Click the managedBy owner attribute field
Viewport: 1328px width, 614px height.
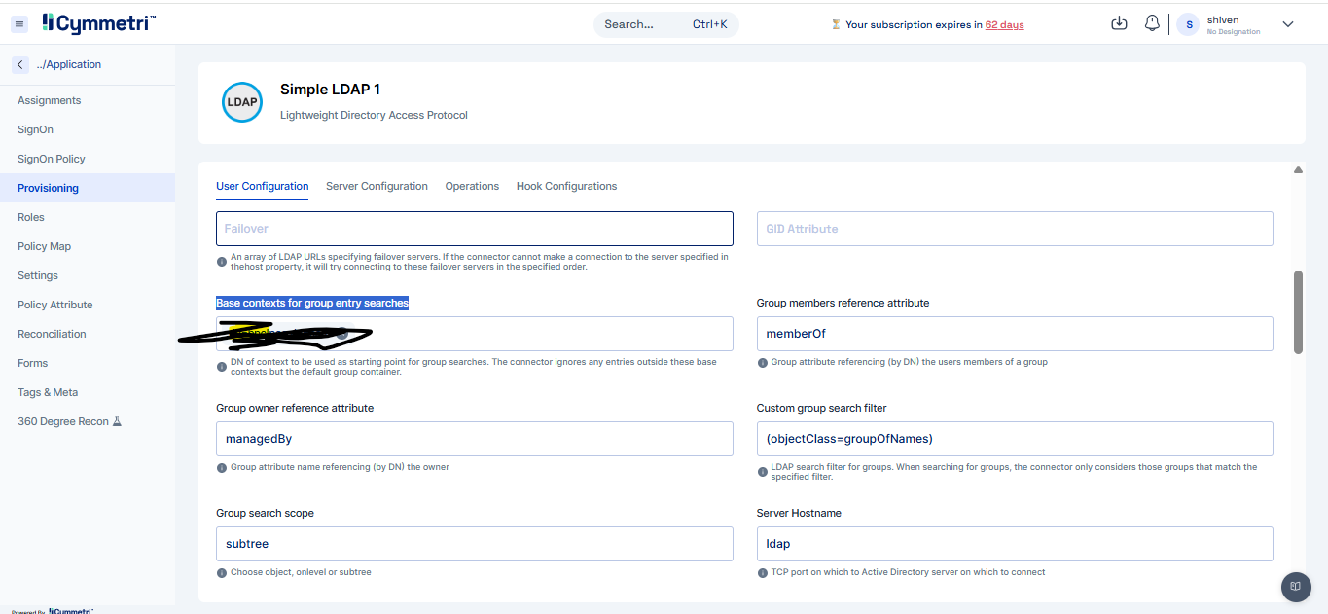pos(475,439)
